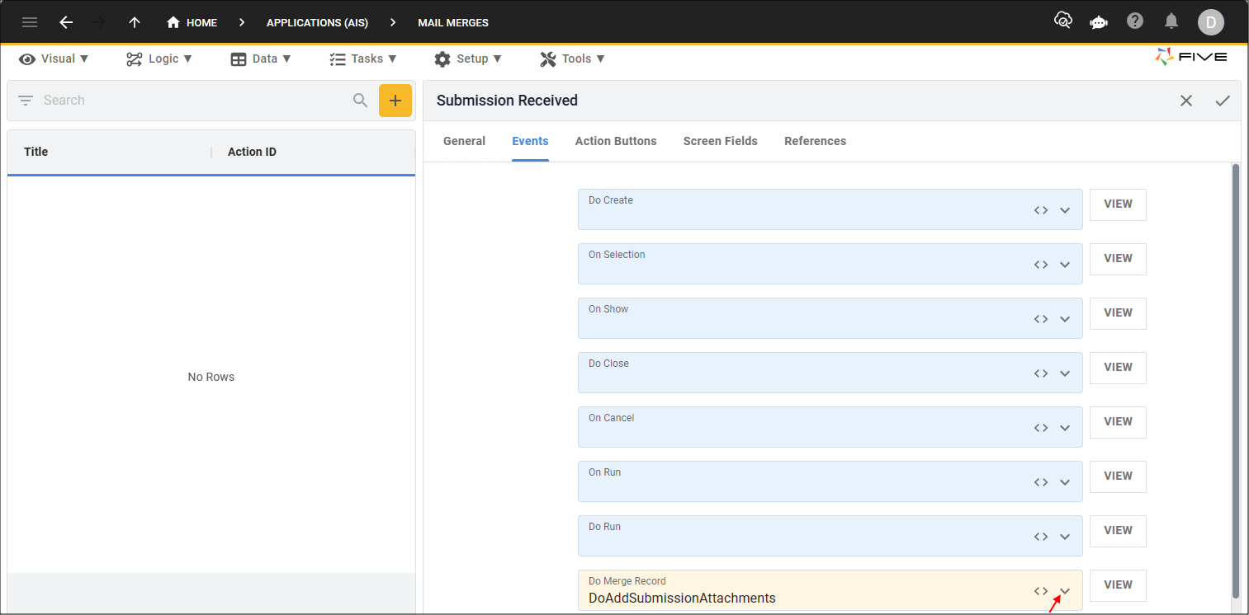Cancel the Submission Received form
Image resolution: width=1249 pixels, height=615 pixels.
1186,101
